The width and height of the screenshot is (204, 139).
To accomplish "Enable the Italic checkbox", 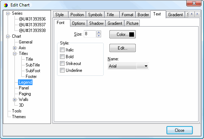I will (x=62, y=50).
